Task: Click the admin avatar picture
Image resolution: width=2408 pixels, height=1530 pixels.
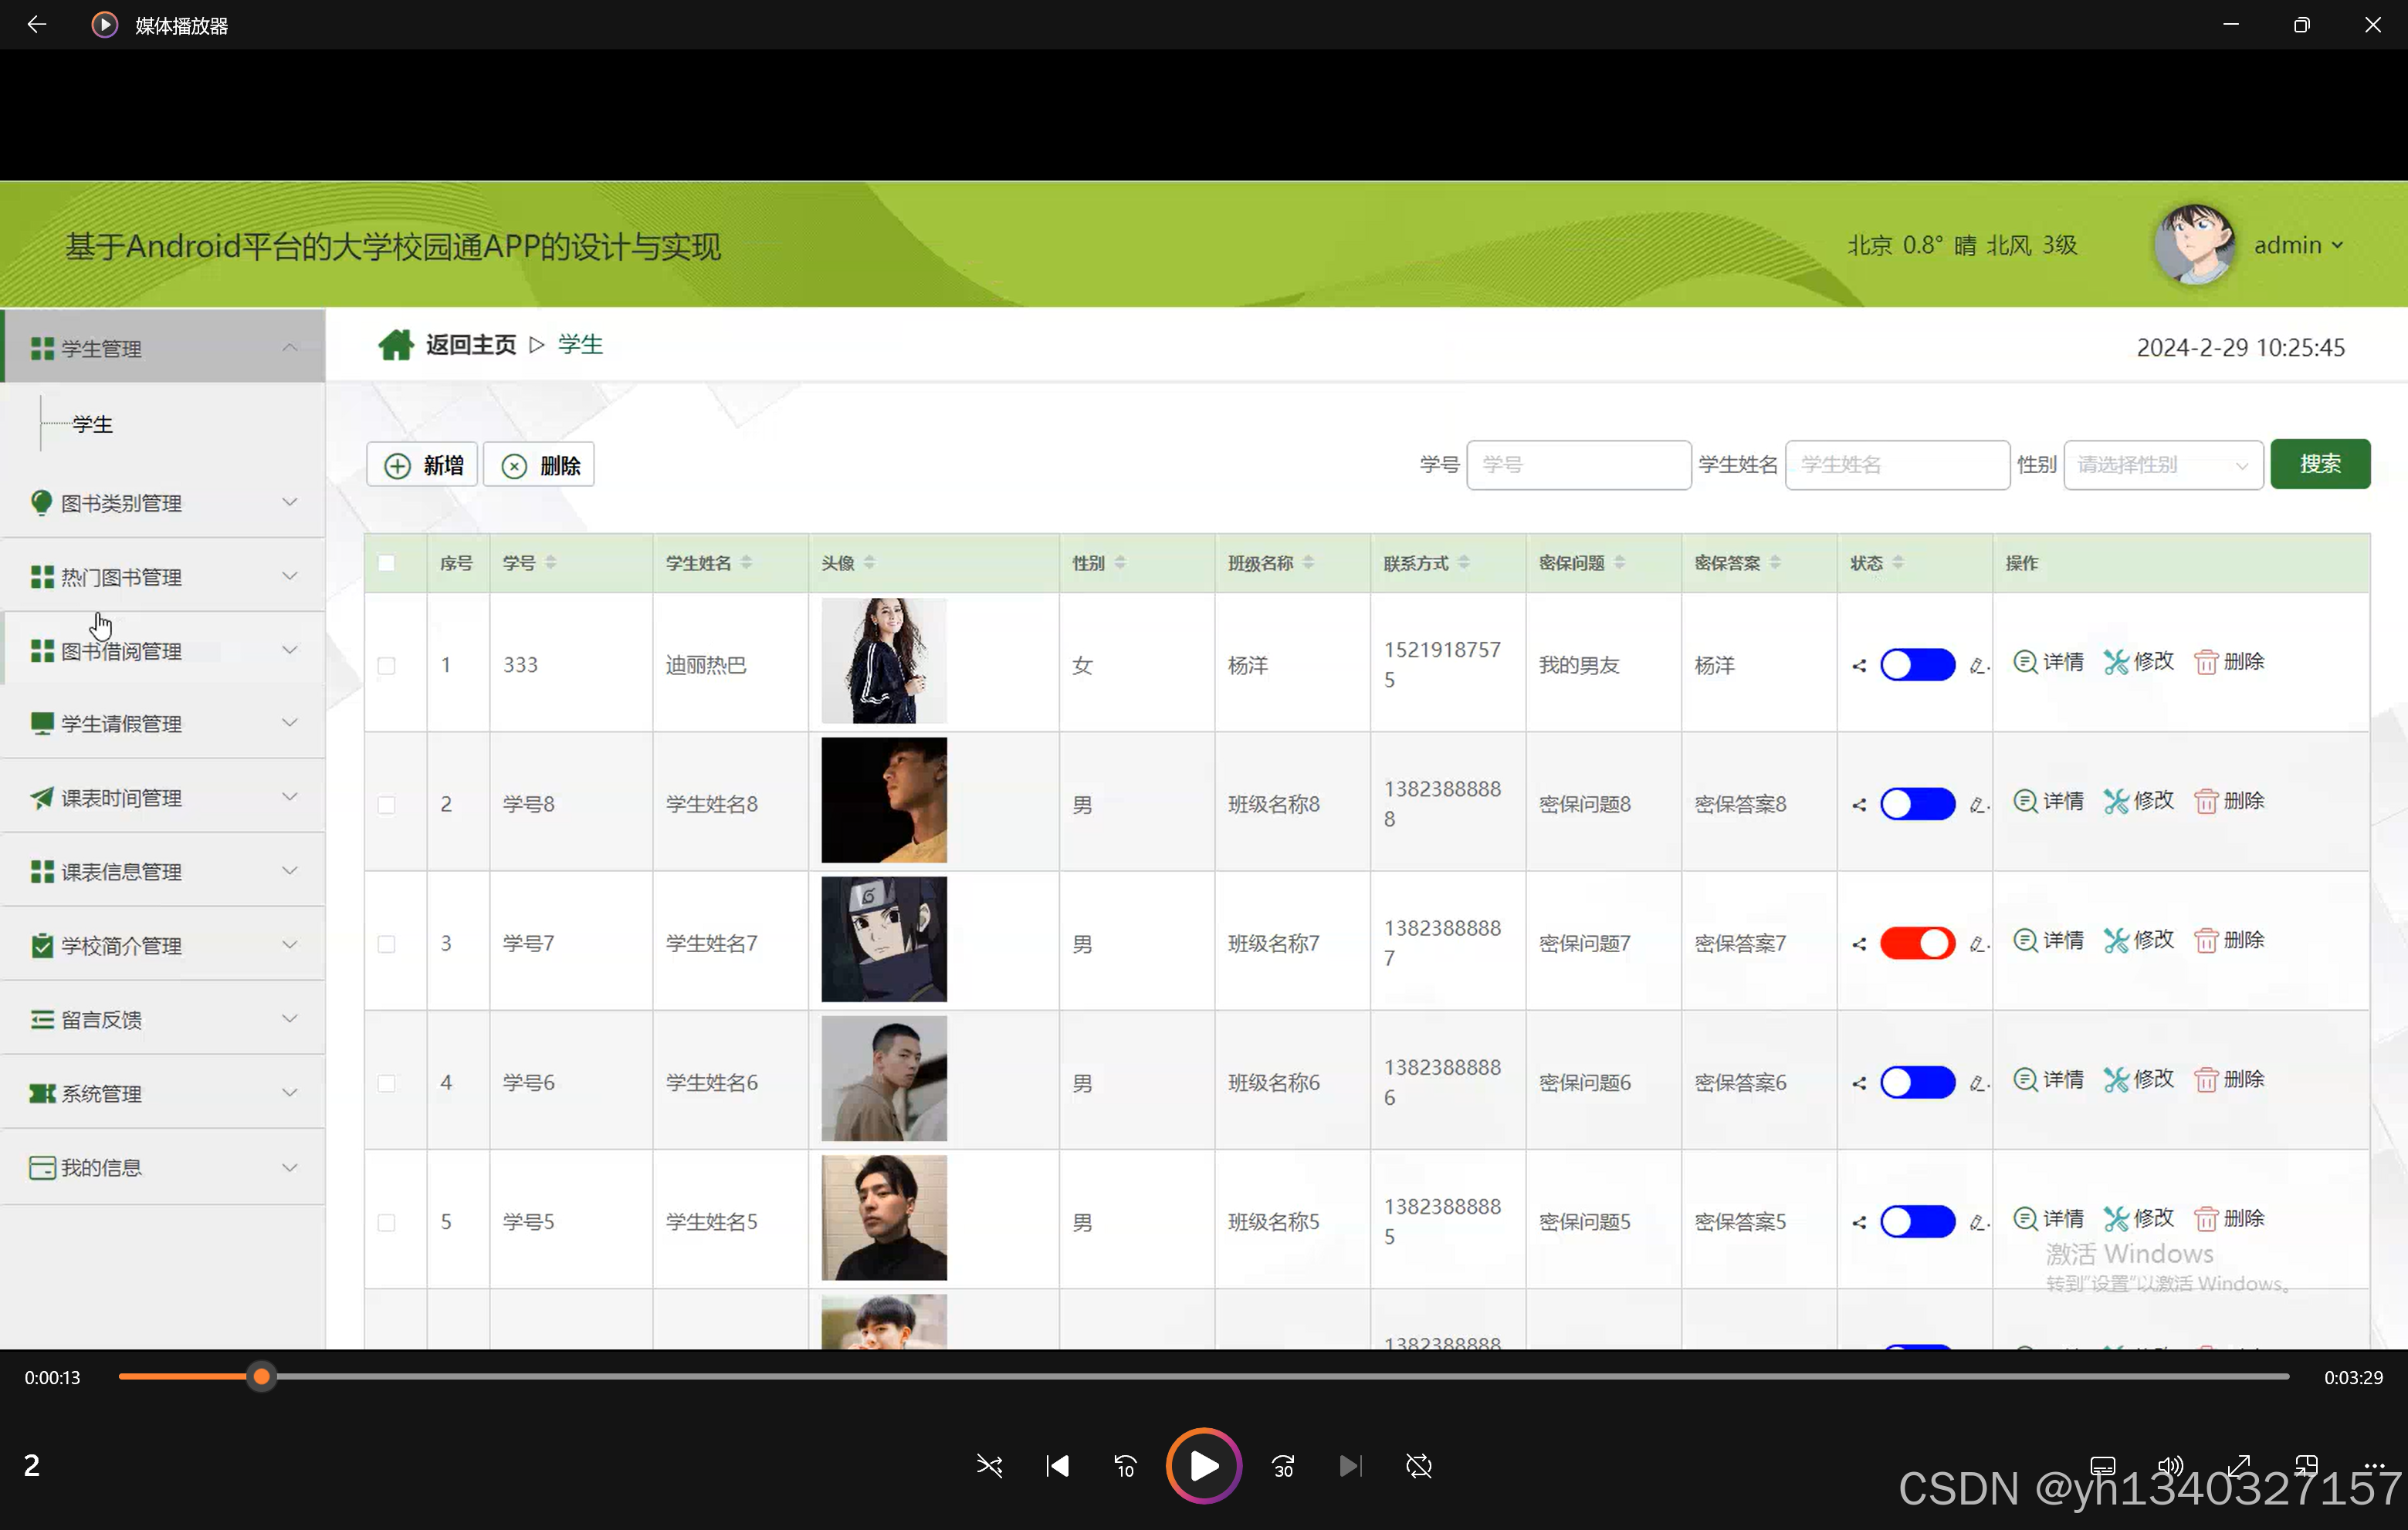Action: (2194, 245)
